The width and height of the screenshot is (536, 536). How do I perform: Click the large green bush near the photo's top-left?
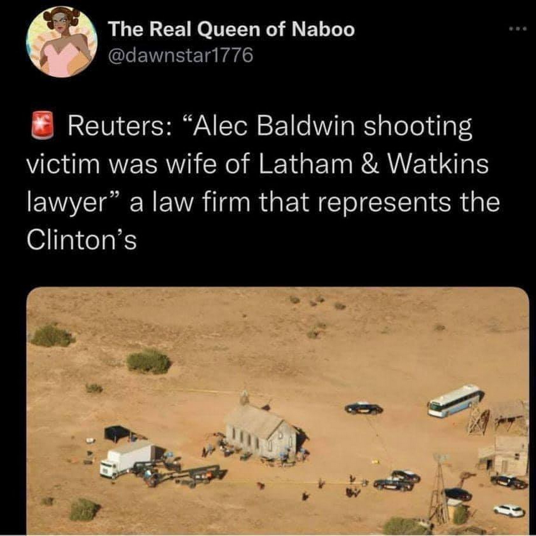[x=52, y=335]
